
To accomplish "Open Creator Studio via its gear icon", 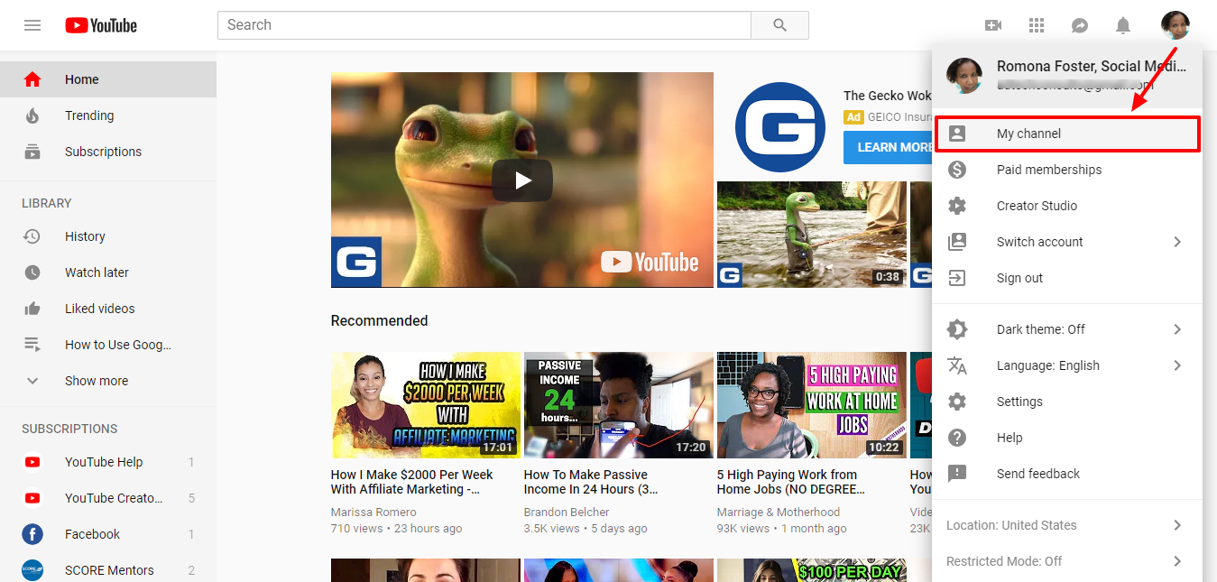I will [957, 206].
